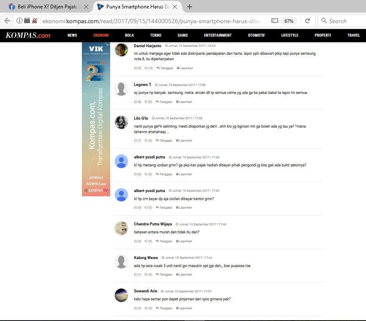Reload the page with the refresh icon
The width and height of the screenshot is (366, 321).
coord(307,21)
